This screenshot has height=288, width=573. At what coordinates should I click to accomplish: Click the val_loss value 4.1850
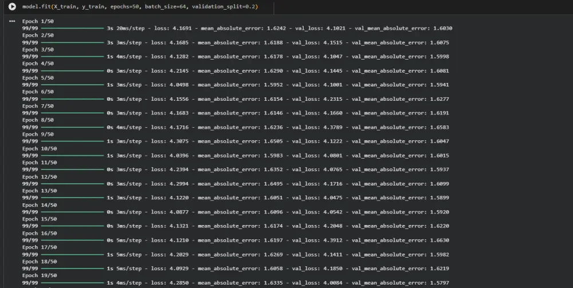(x=333, y=269)
